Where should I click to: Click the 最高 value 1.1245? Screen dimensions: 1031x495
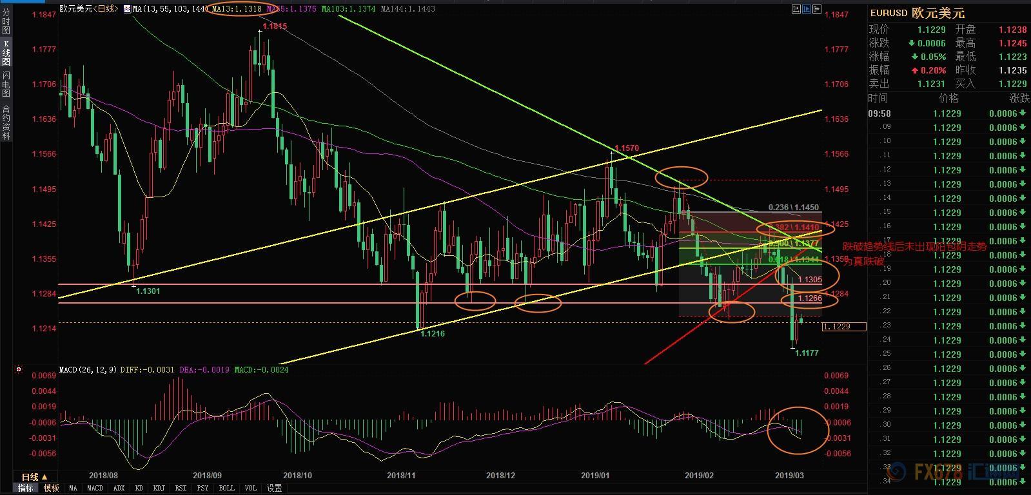tap(1012, 43)
